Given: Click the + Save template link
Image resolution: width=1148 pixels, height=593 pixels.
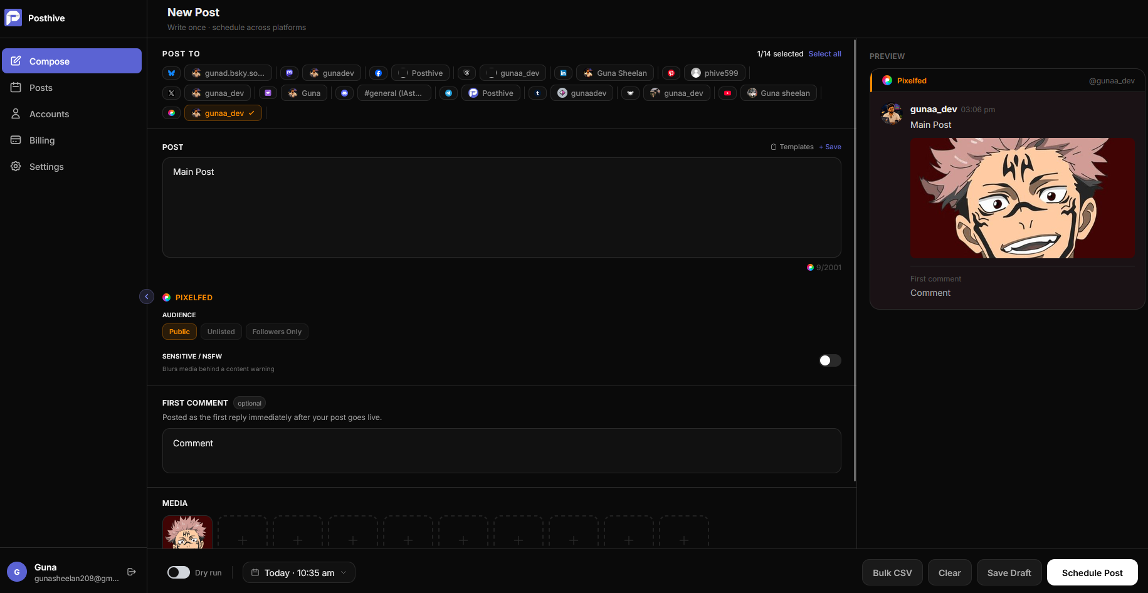Looking at the screenshot, I should tap(830, 147).
